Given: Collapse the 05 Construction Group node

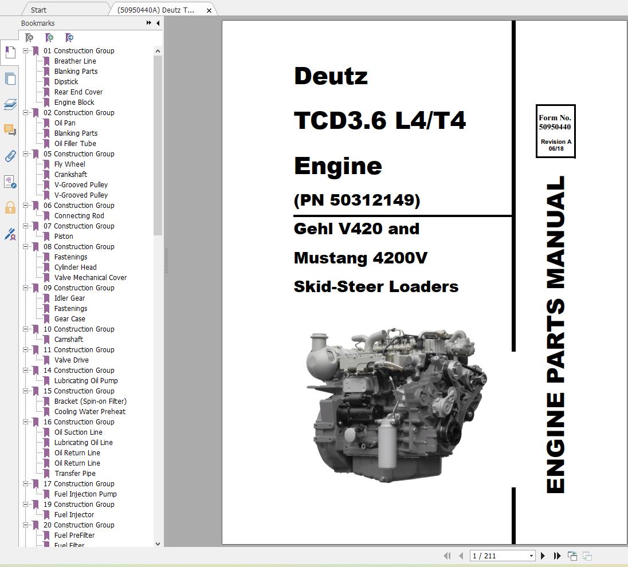Looking at the screenshot, I should click(x=26, y=153).
